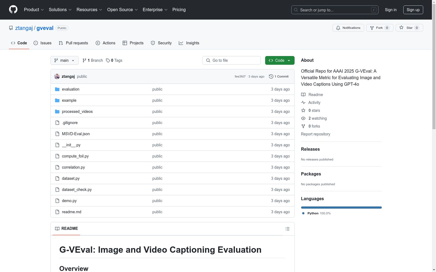Open the green Code dropdown button

coord(280,60)
